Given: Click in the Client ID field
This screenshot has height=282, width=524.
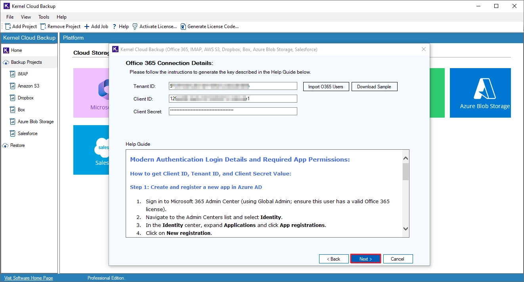Looking at the screenshot, I should click(233, 99).
